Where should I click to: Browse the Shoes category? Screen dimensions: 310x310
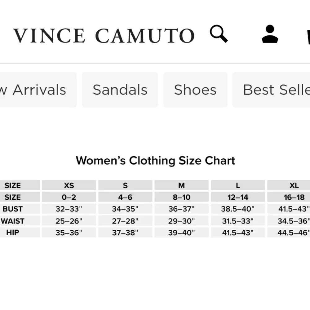click(x=195, y=90)
